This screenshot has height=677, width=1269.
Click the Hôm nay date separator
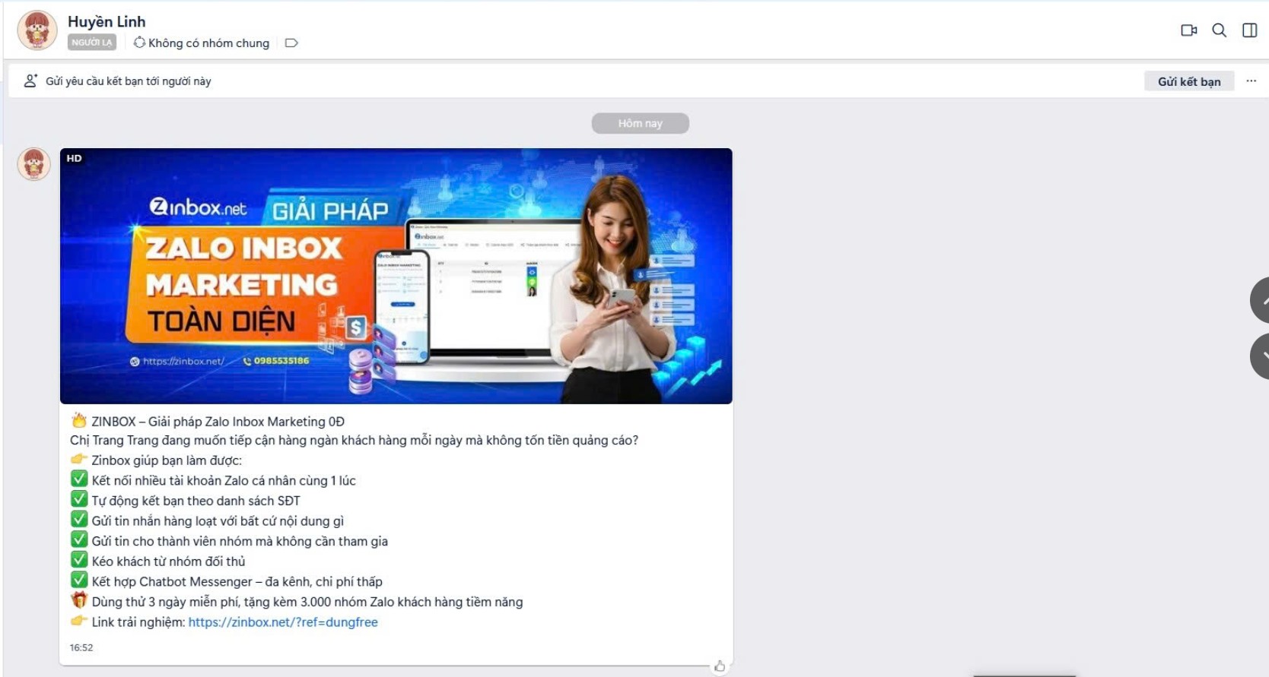click(640, 123)
